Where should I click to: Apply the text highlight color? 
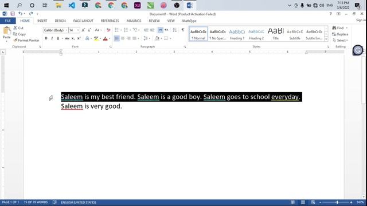[x=96, y=38]
